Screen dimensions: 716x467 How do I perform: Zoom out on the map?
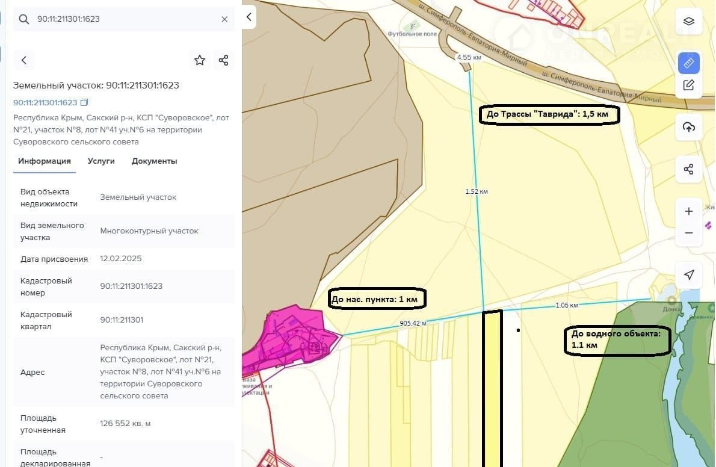click(689, 233)
